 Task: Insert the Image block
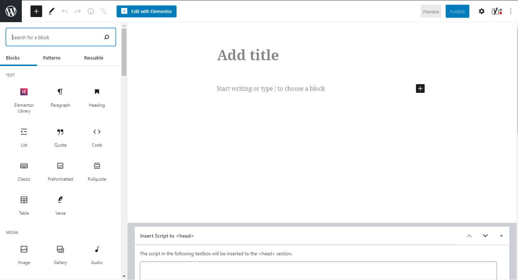[x=24, y=255]
